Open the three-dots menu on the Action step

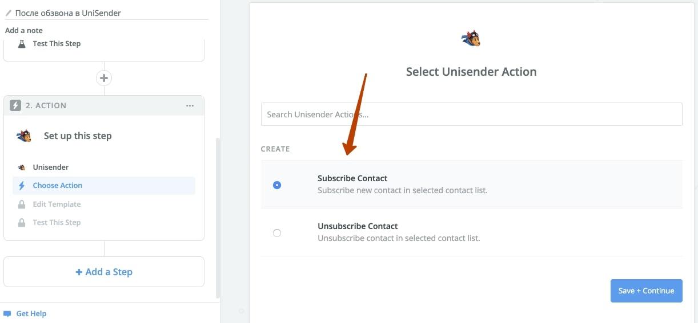[x=190, y=105]
